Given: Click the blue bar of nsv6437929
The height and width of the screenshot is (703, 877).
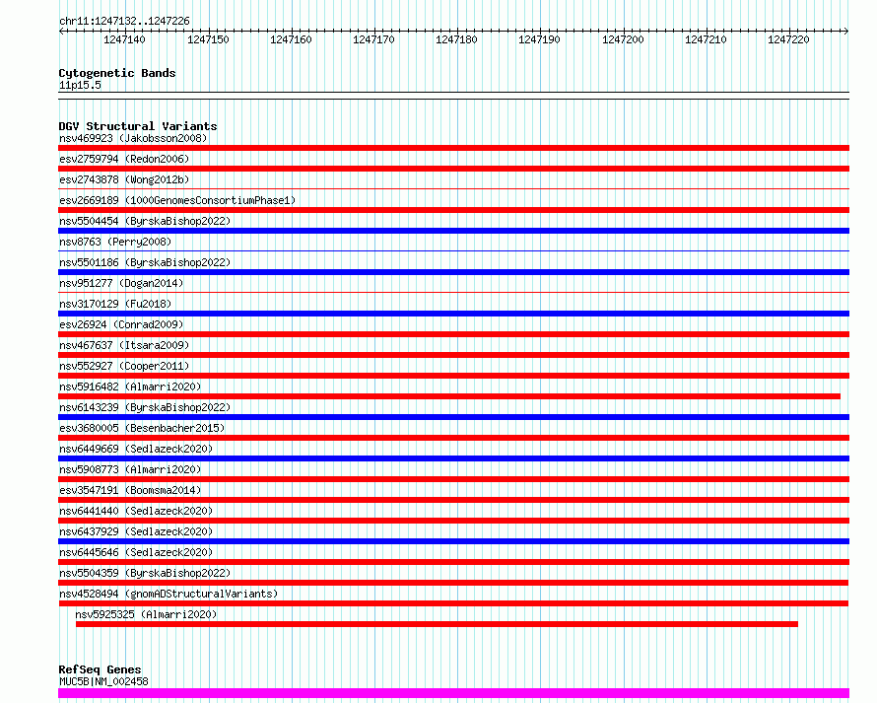Looking at the screenshot, I should 453,541.
